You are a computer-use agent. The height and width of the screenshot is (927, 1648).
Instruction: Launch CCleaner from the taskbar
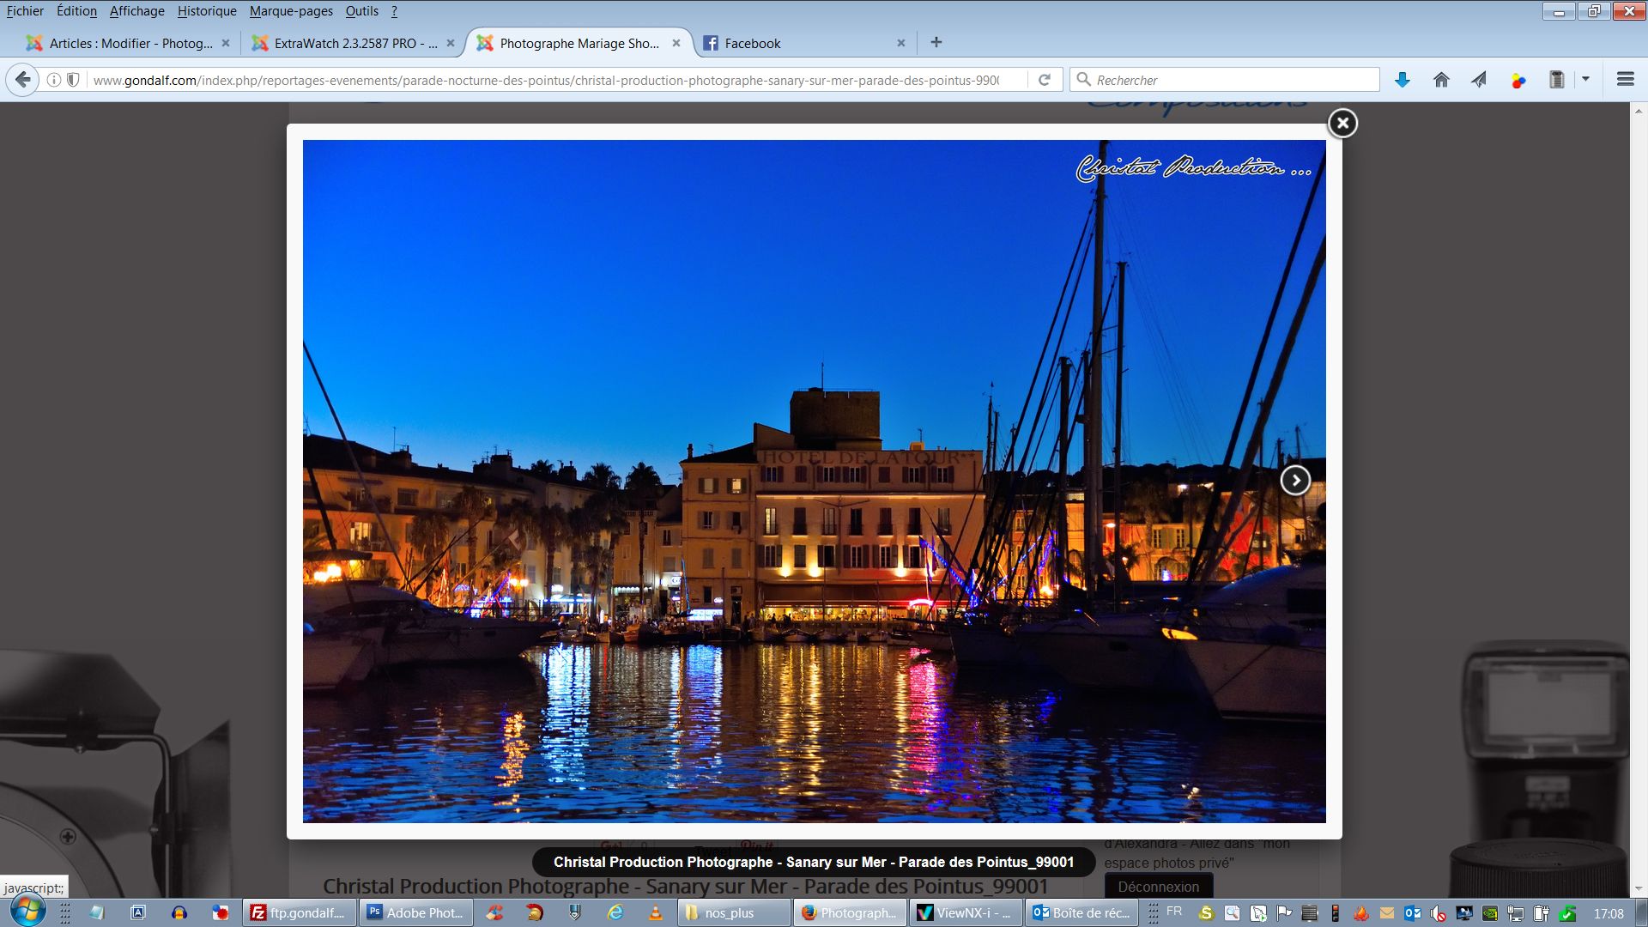click(x=494, y=912)
